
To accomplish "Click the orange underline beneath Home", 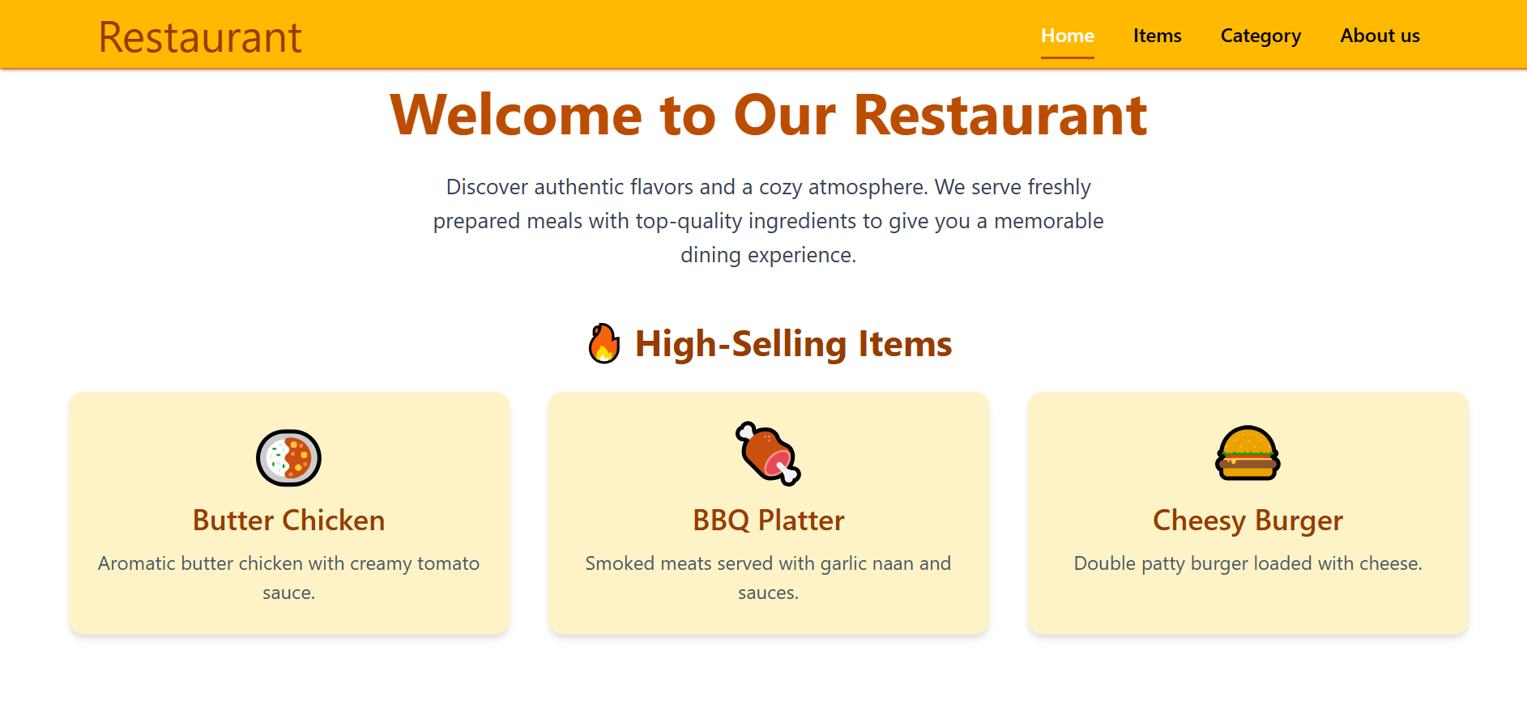I will [x=1067, y=57].
